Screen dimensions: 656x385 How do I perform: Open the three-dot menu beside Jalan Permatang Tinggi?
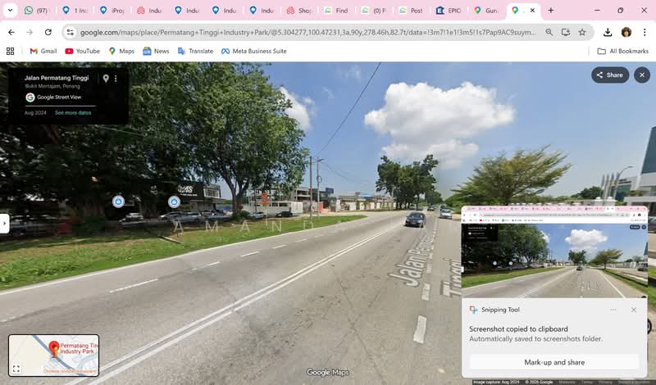pyautogui.click(x=116, y=79)
